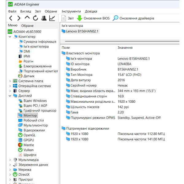Open the graph chart toolbar icon
The height and width of the screenshot is (184, 184).
click(52, 18)
